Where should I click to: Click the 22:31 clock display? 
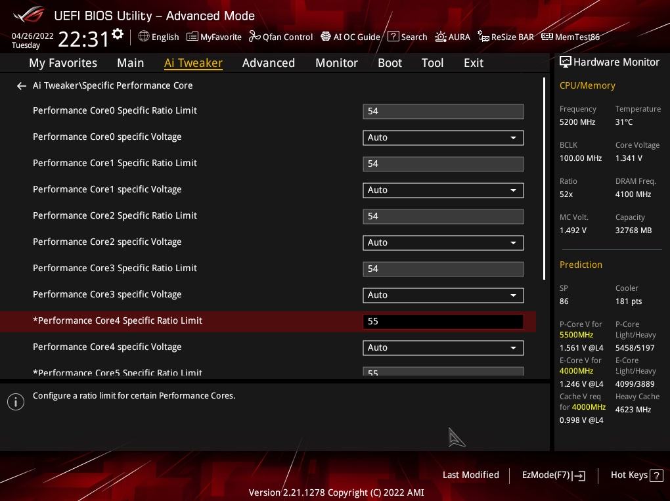(x=83, y=39)
